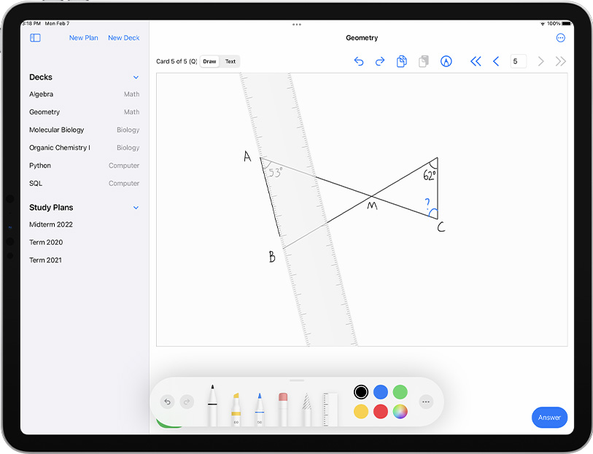Select the Midterm 2022 study plan
593x454 pixels.
tap(51, 224)
